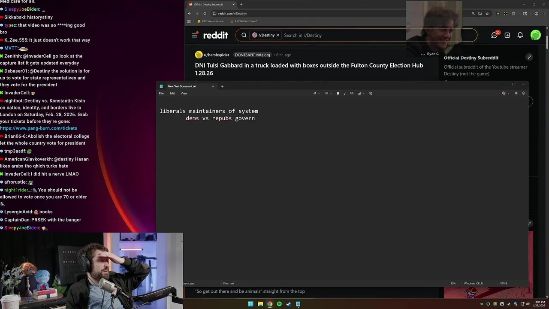
Task: Open the ARC Raiders Event T... bookmark
Action: 244,21
